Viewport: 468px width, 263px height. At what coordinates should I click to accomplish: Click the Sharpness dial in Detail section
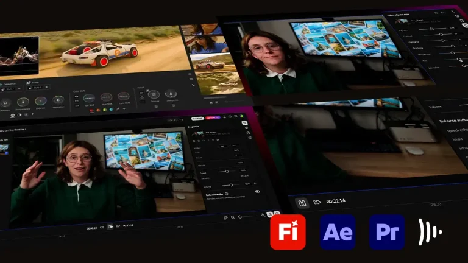click(171, 94)
